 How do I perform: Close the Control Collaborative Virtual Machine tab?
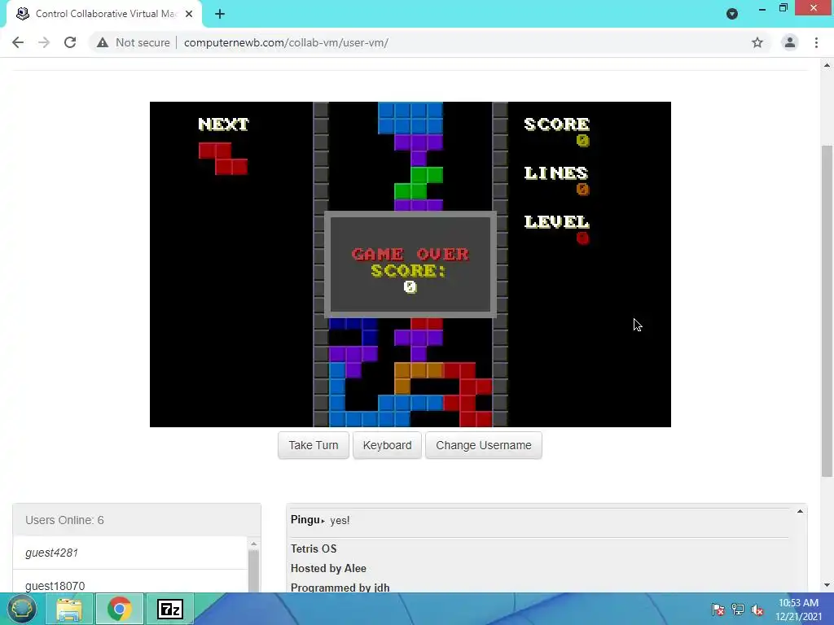pos(189,14)
